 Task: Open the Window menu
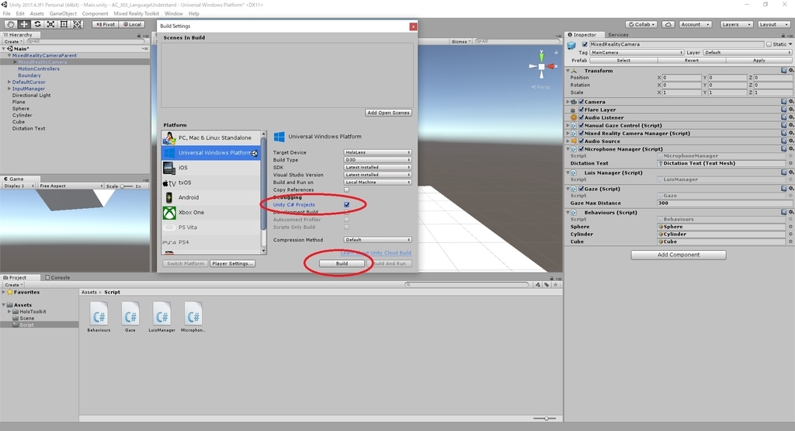tap(173, 14)
